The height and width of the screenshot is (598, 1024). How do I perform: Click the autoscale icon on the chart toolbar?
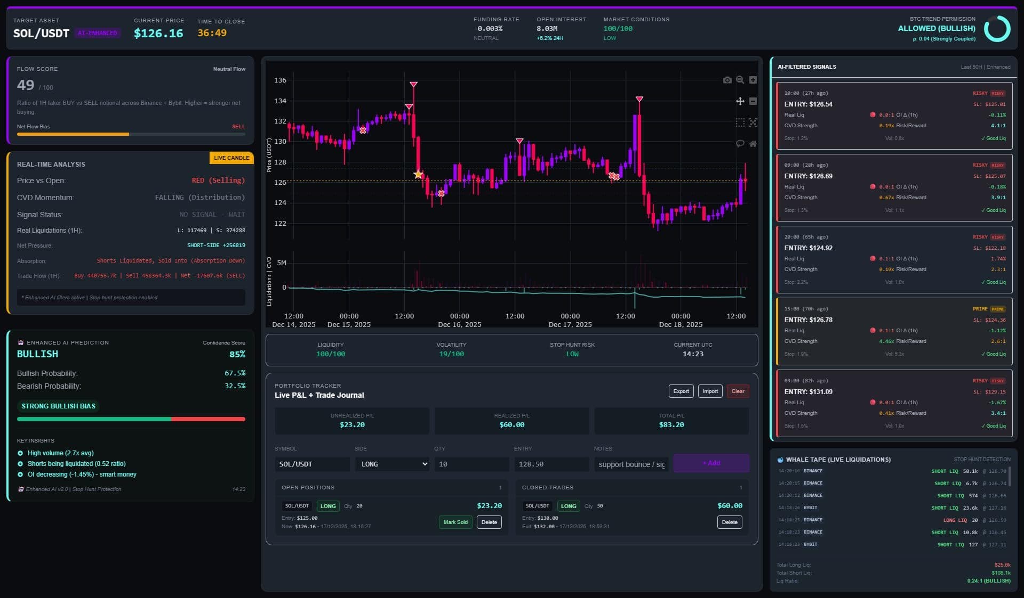753,122
